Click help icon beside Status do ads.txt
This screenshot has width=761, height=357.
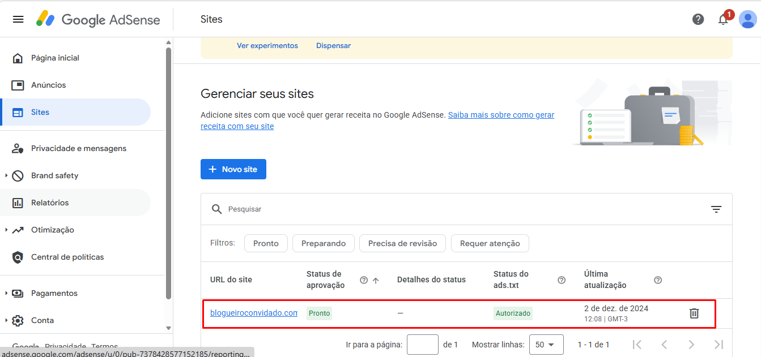point(562,280)
